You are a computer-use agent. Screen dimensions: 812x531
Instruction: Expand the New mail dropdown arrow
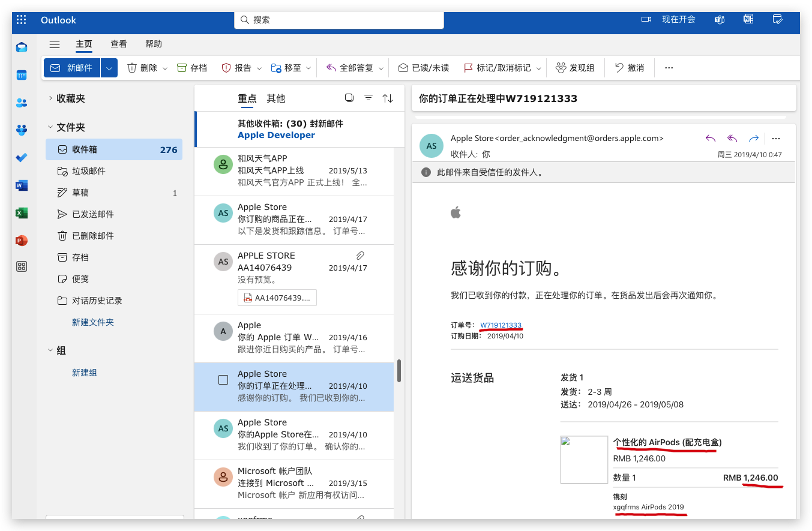click(x=109, y=68)
